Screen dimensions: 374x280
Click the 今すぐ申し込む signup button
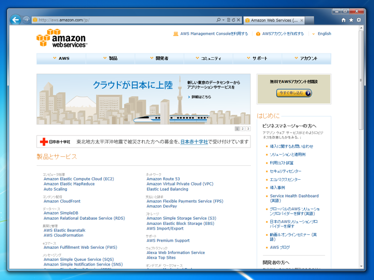(x=294, y=93)
